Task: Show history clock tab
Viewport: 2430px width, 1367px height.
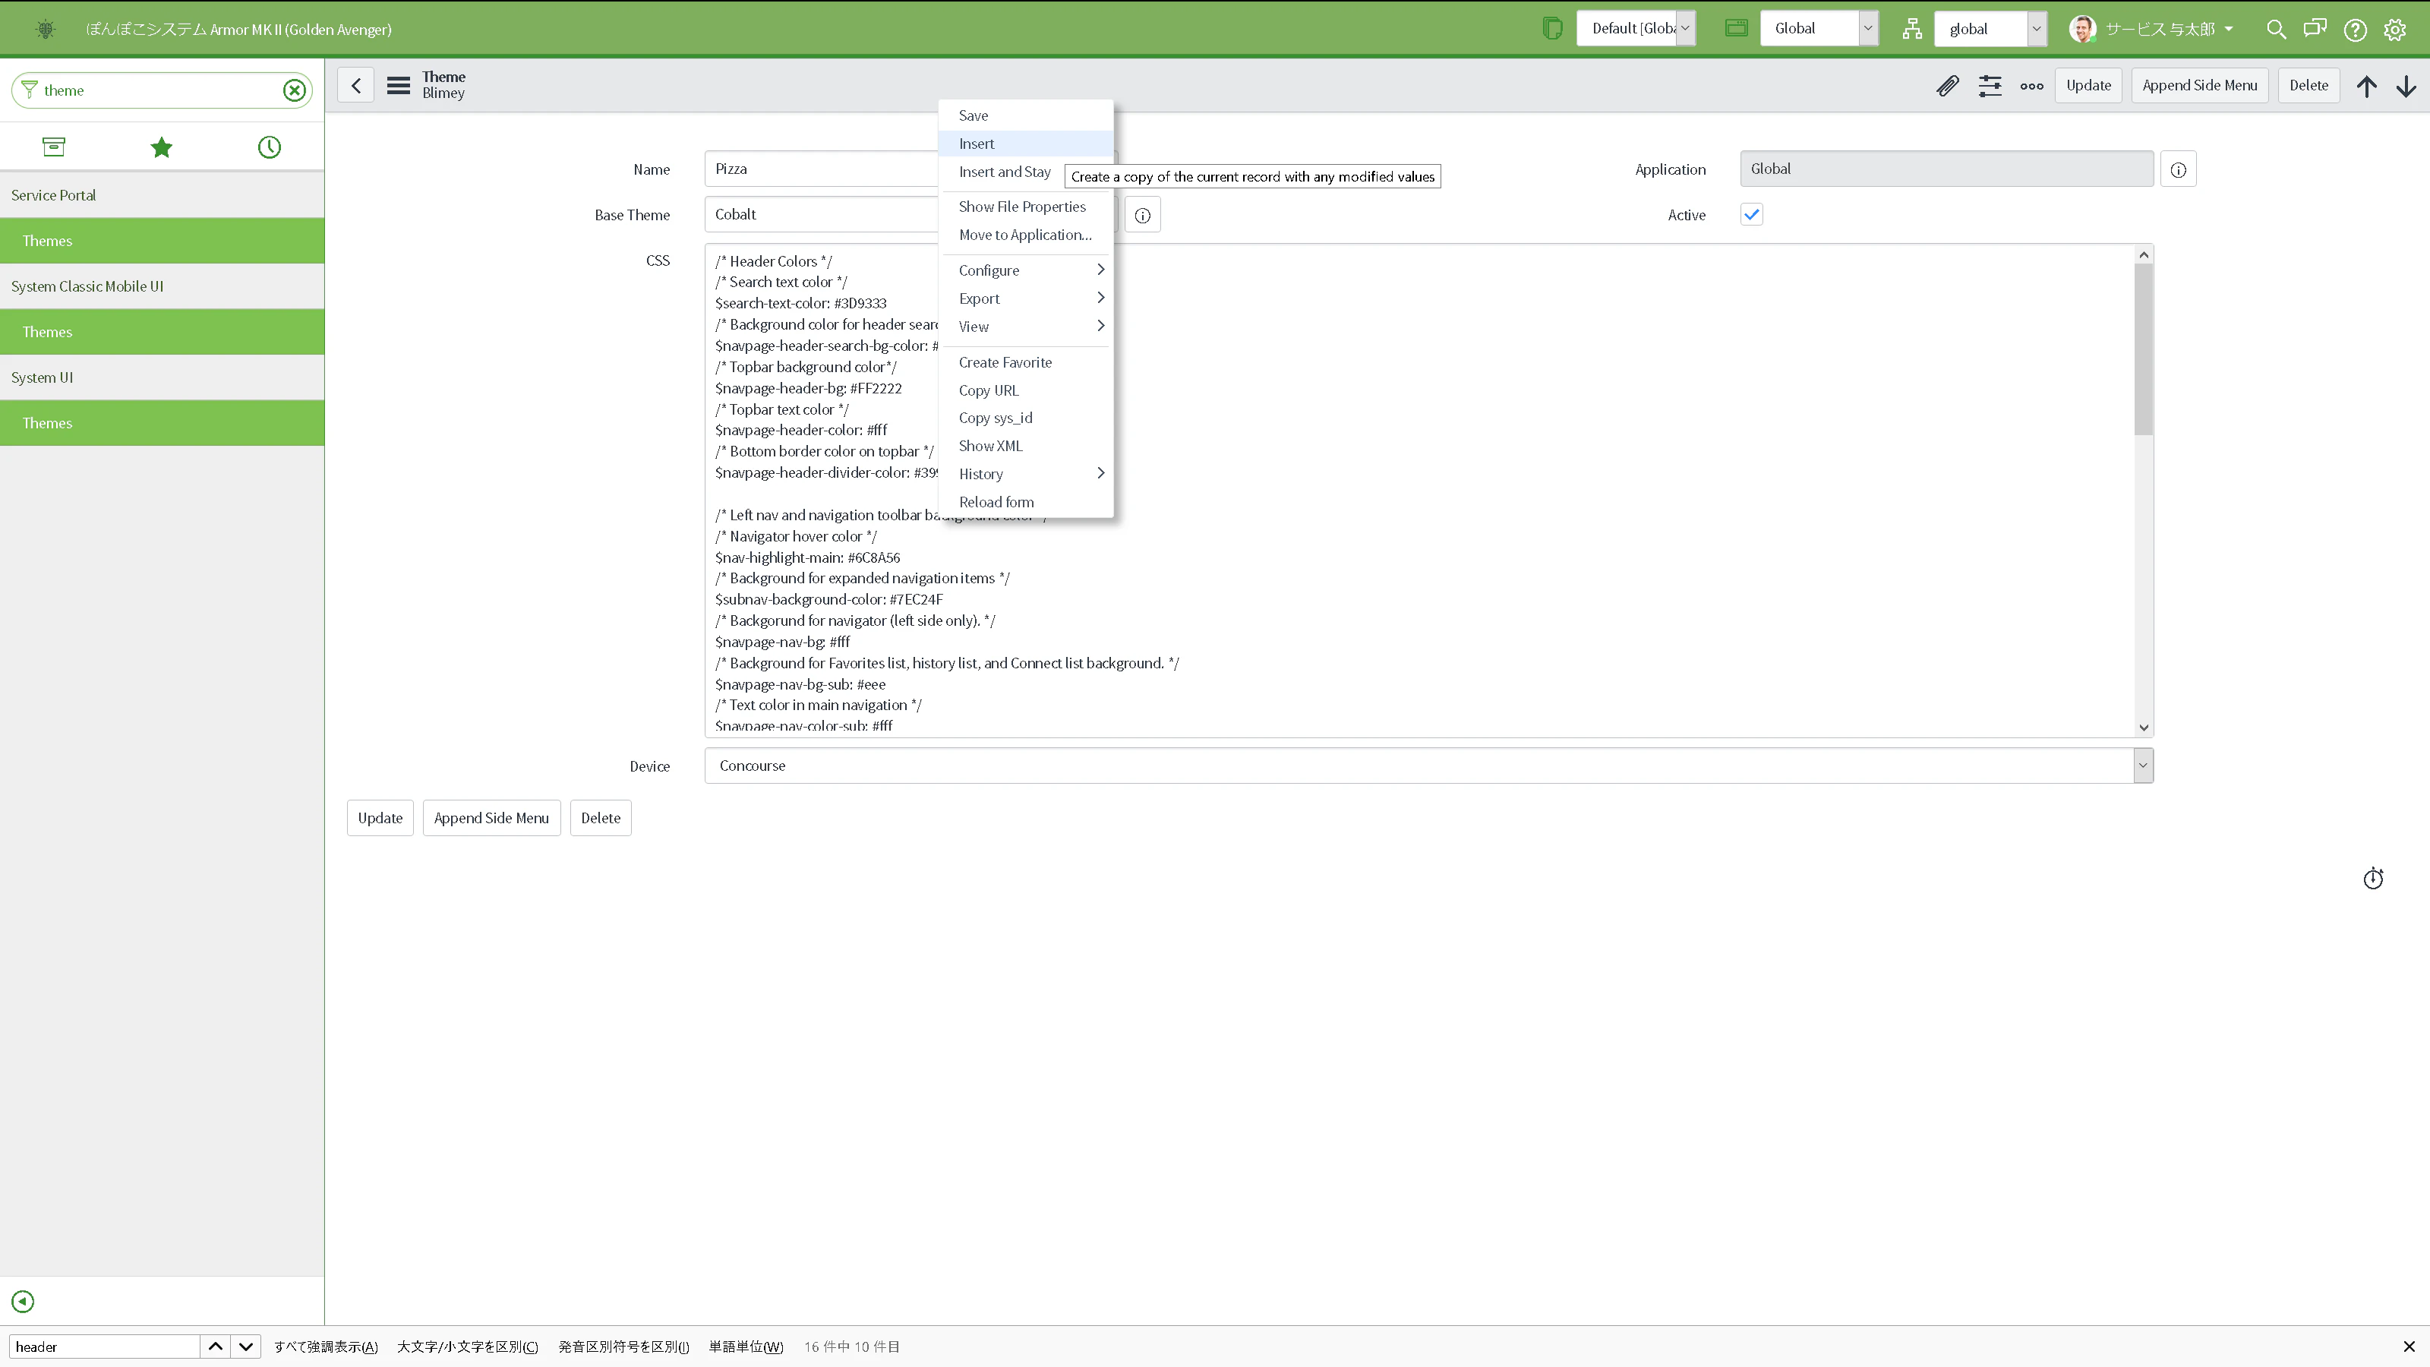Action: 269,147
